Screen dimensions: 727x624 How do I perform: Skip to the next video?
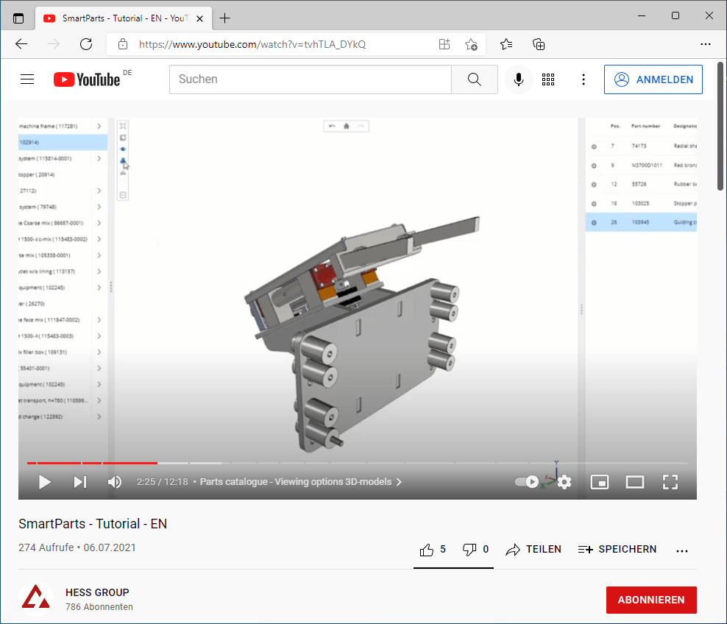80,482
